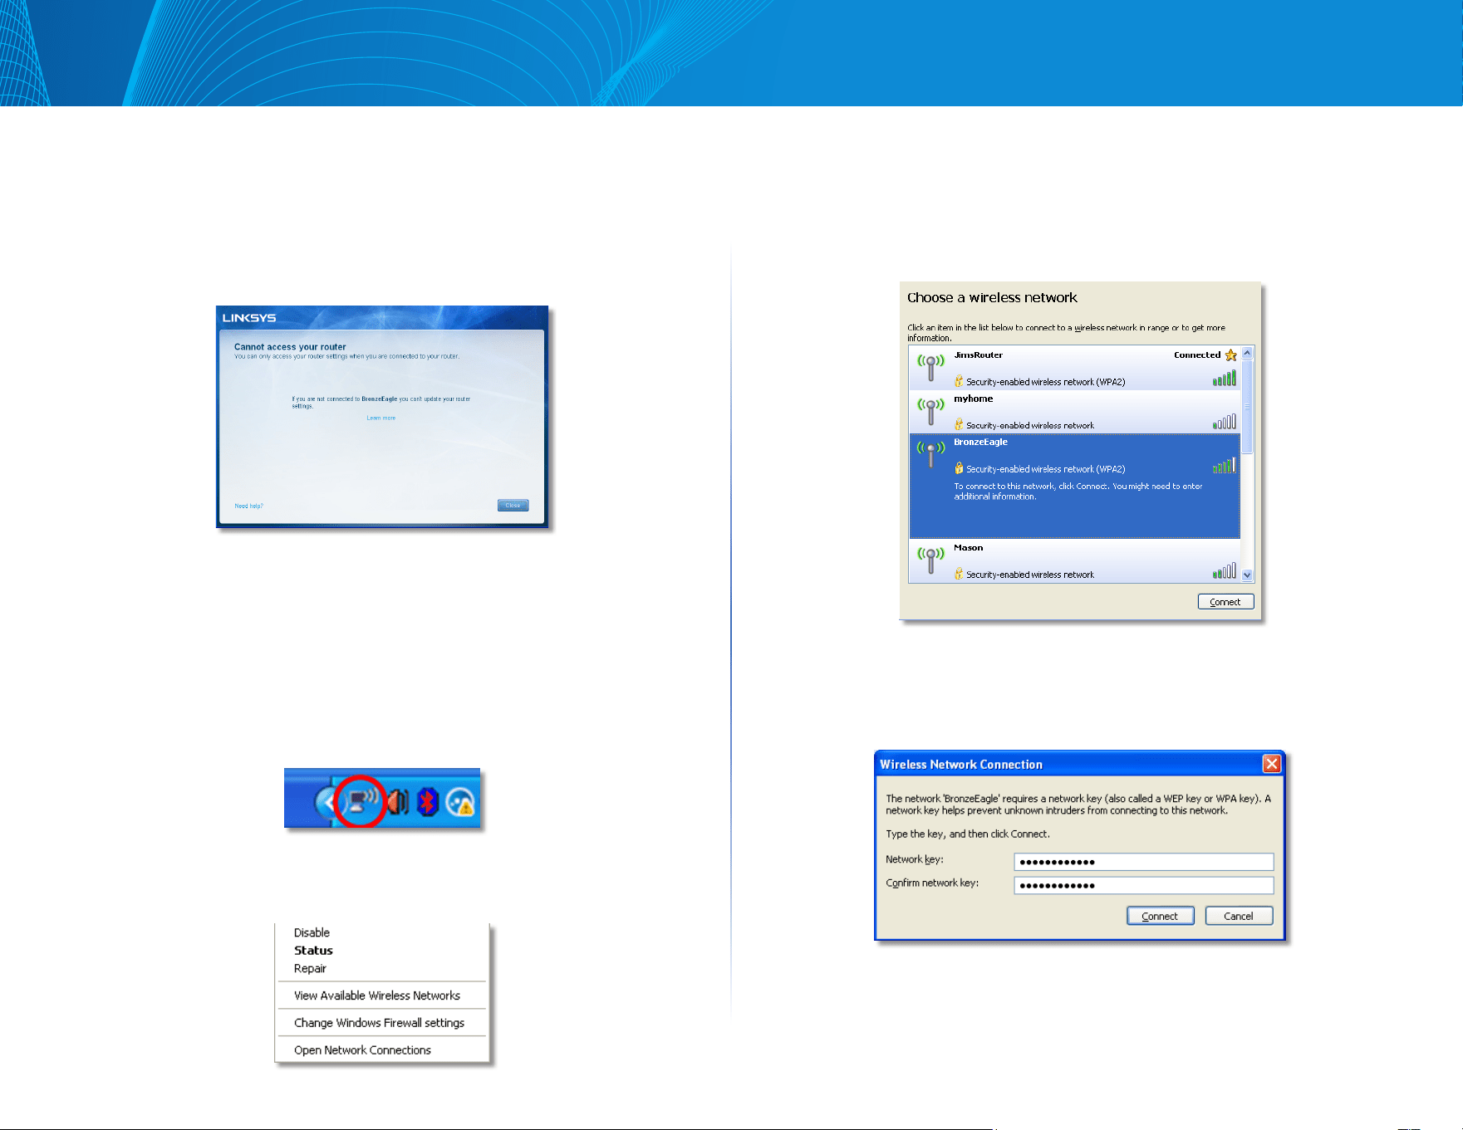Open the Learn more link in Linksys dialog

381,418
